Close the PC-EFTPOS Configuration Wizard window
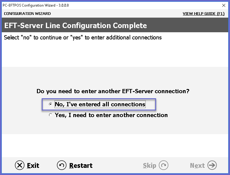Image resolution: width=230 pixels, height=175 pixels. coord(224,5)
